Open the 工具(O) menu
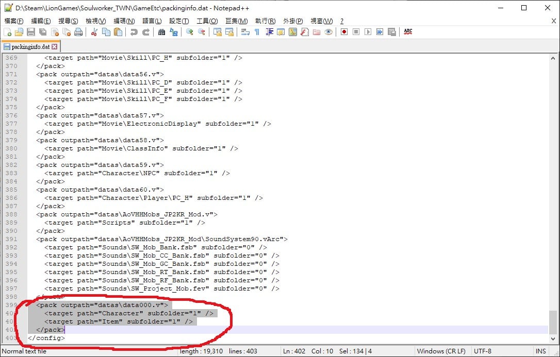 click(207, 21)
